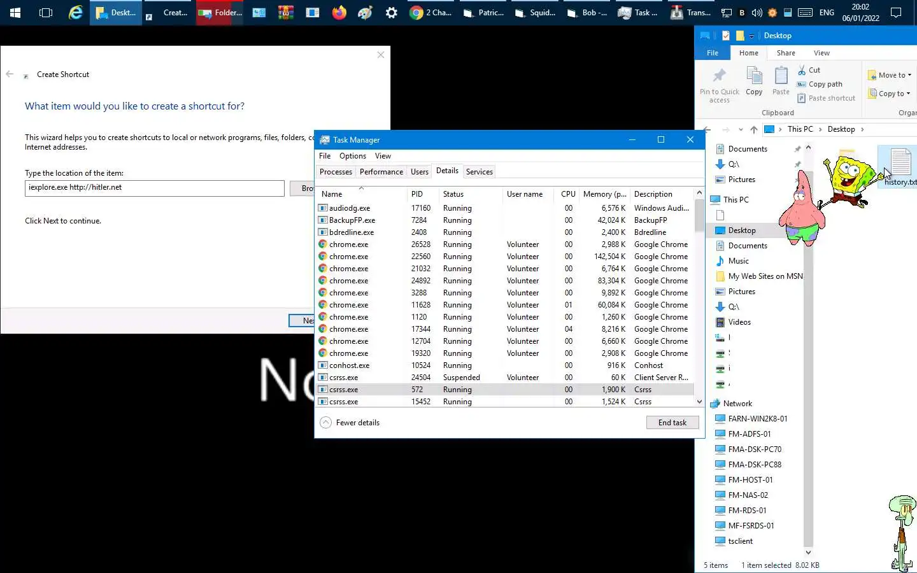Open the Explorer Share ribbon tab

pyautogui.click(x=785, y=53)
